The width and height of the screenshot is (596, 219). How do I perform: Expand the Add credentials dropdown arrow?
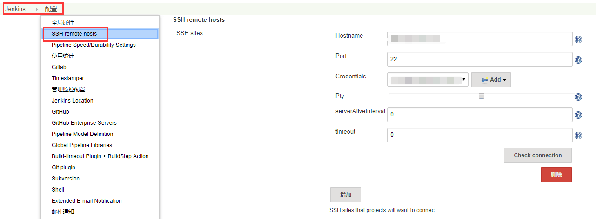(504, 80)
